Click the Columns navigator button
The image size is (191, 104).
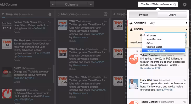72,4
